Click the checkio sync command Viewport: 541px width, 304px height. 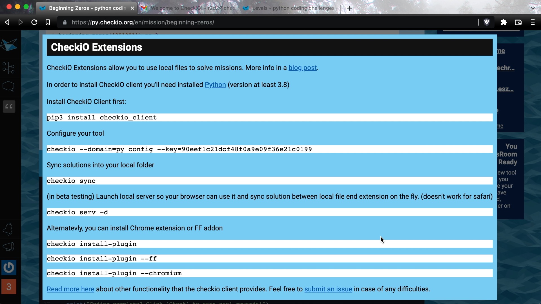click(x=270, y=181)
